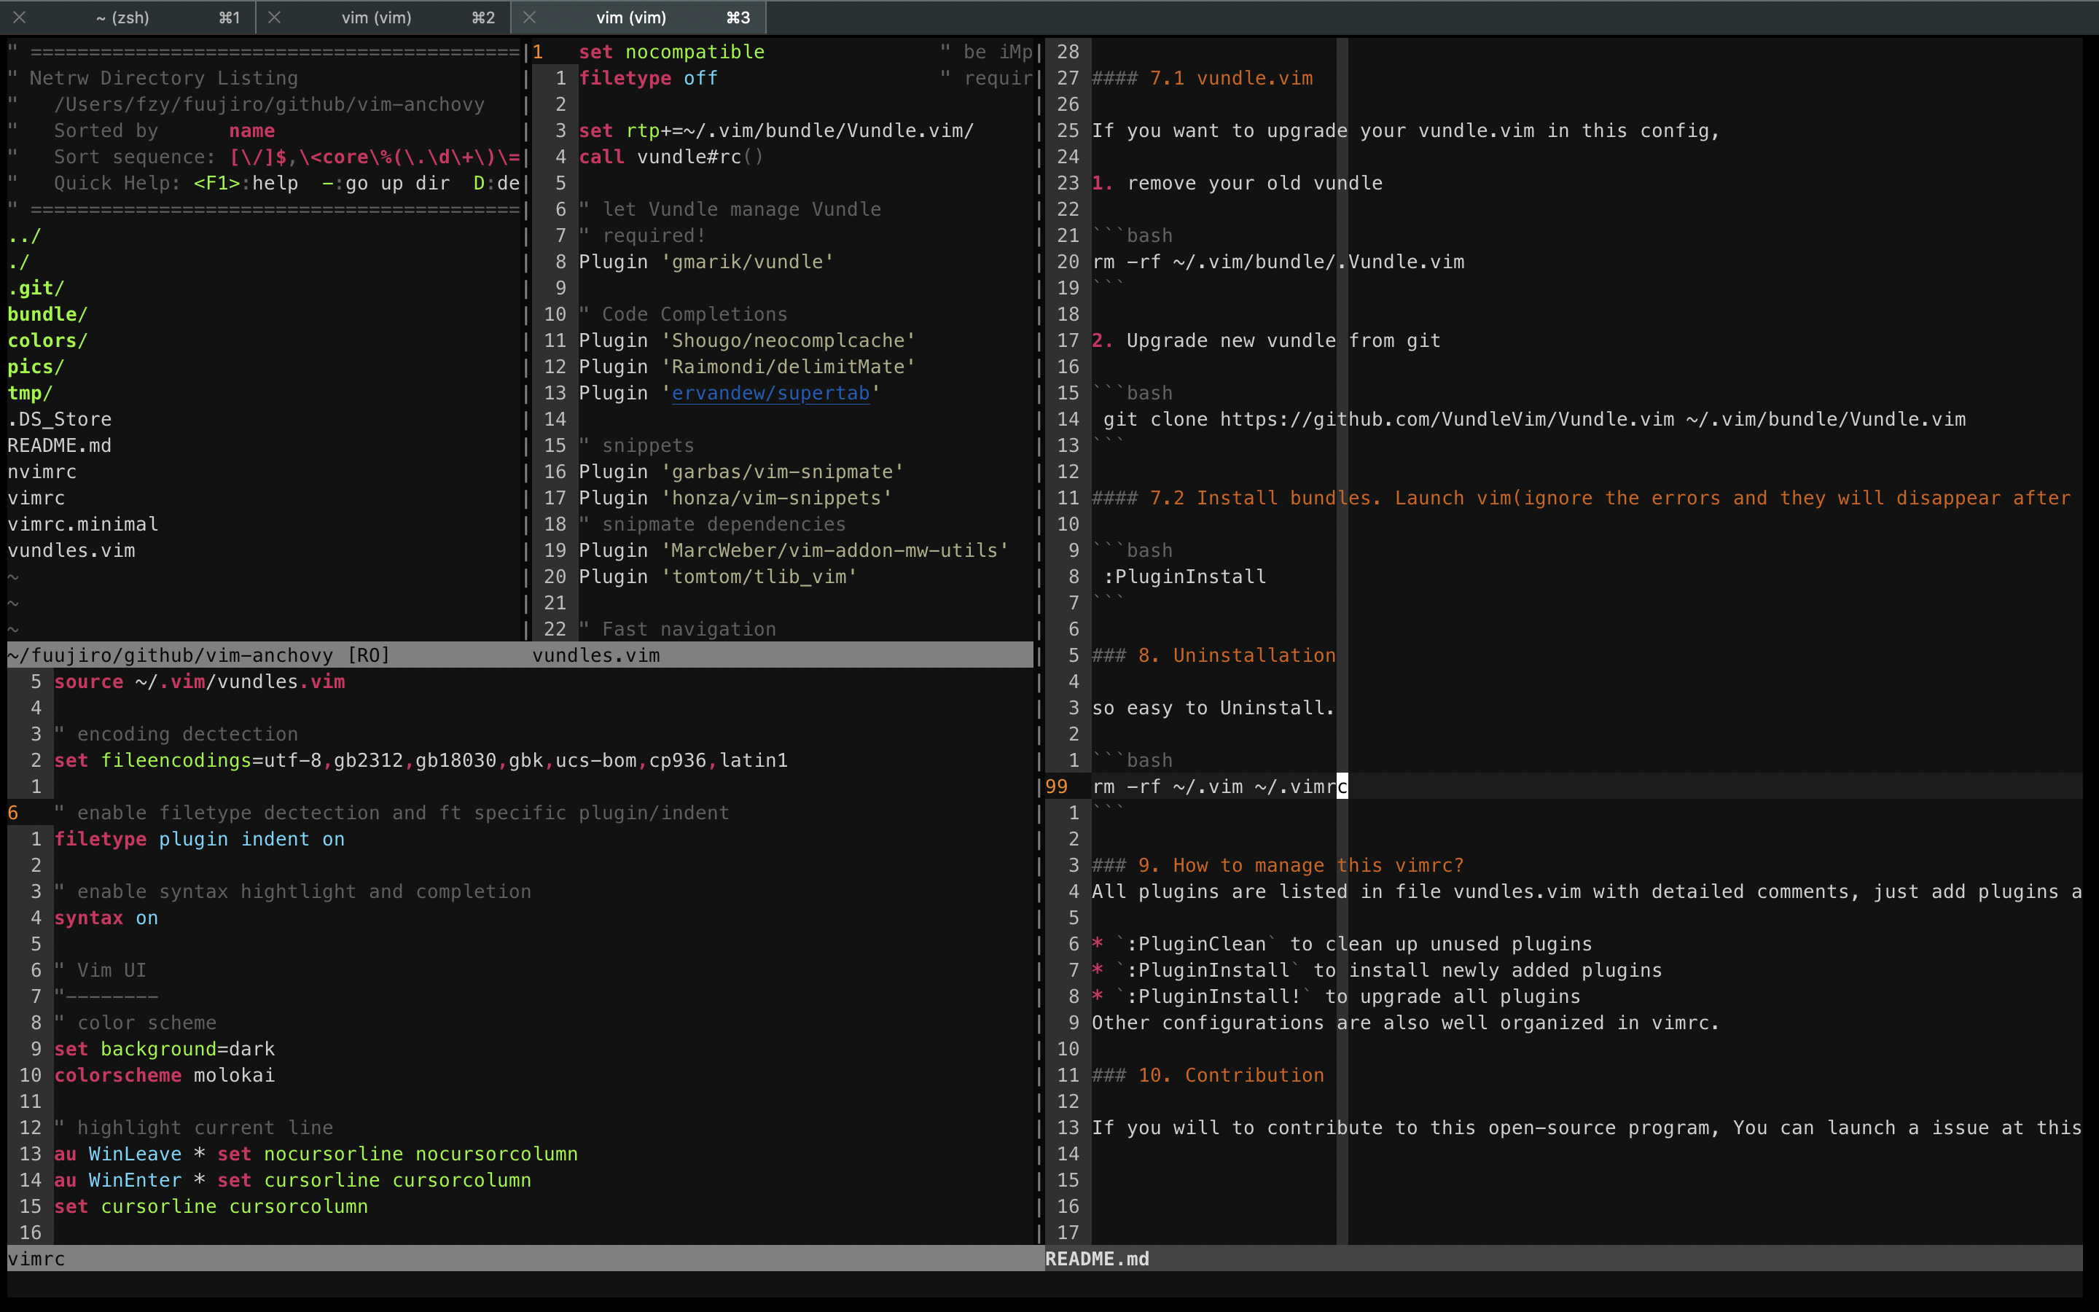Open README.md from netrw listing
2099x1312 pixels.
(59, 445)
